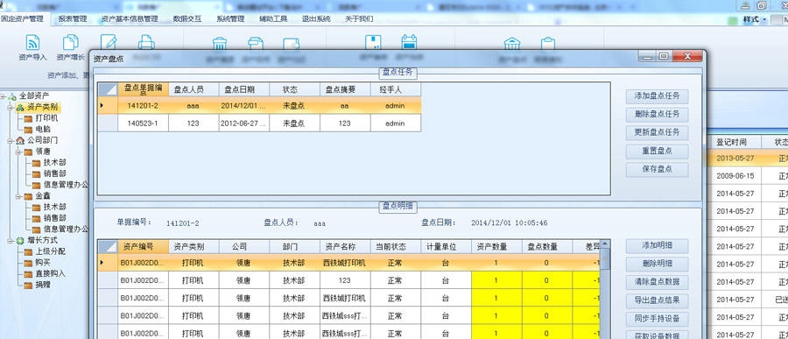Click the 导出盘点结果 button
788x339 pixels.
click(658, 300)
